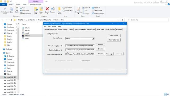Switch to details view button
Screen dimensions: 170x96
pyautogui.click(x=165, y=94)
